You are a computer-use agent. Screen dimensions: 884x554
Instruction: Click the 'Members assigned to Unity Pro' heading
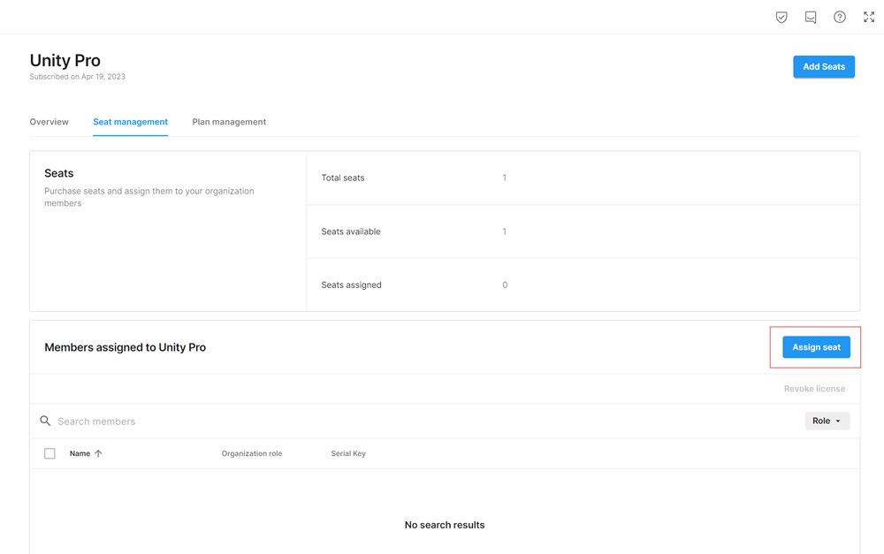click(126, 347)
